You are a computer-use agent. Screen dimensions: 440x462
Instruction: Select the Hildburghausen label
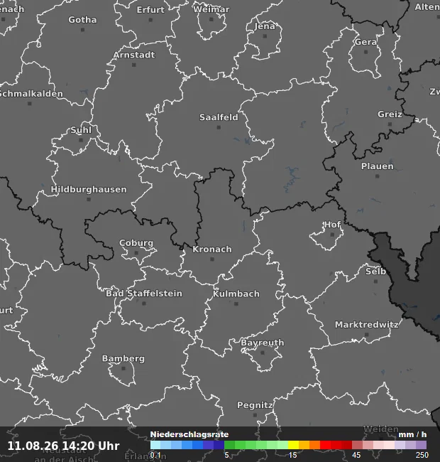(89, 189)
